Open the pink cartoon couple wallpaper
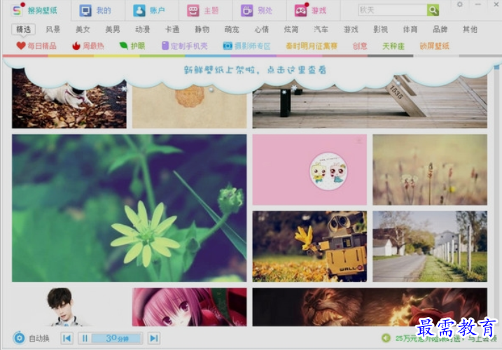 coord(309,169)
